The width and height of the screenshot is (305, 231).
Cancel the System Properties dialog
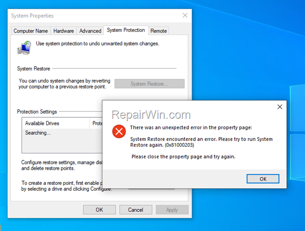tap(136, 209)
